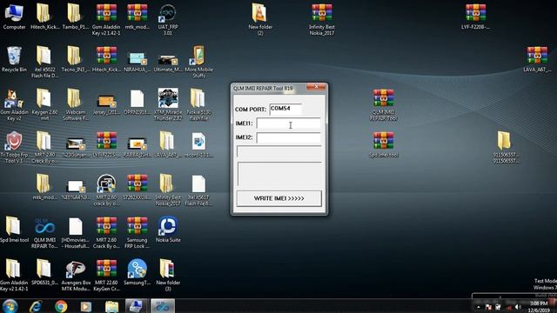Viewport: 557px width, 313px height.
Task: Select the Avengers Box MTK Module icon
Action: click(x=76, y=275)
